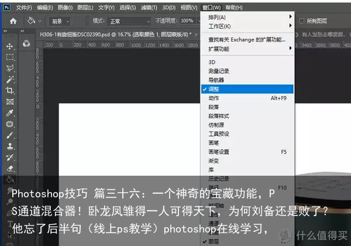Close the H306-1有旋钮版DSC02390.psd tab
This screenshot has width=351, height=246.
(x=196, y=35)
